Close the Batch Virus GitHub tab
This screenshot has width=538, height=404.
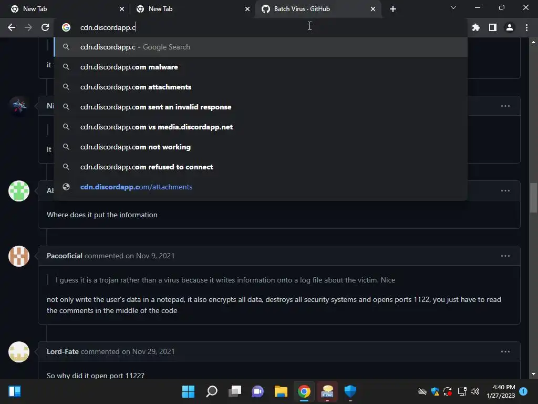pos(373,9)
